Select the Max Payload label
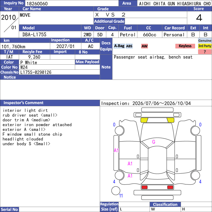This screenshot has width=212, height=212. click(87, 62)
